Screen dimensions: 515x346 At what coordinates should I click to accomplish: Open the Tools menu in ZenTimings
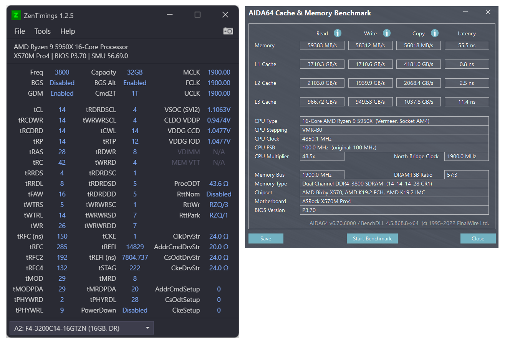tap(42, 31)
